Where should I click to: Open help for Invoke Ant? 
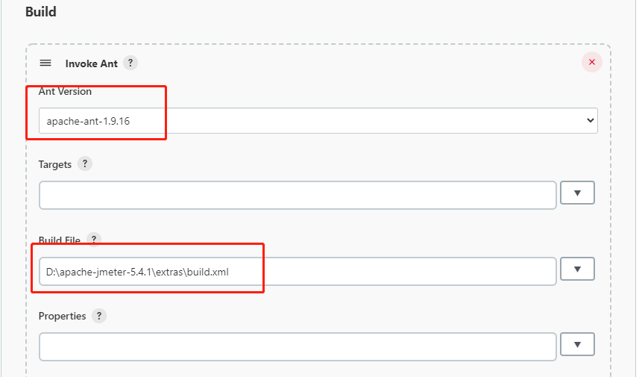(130, 63)
